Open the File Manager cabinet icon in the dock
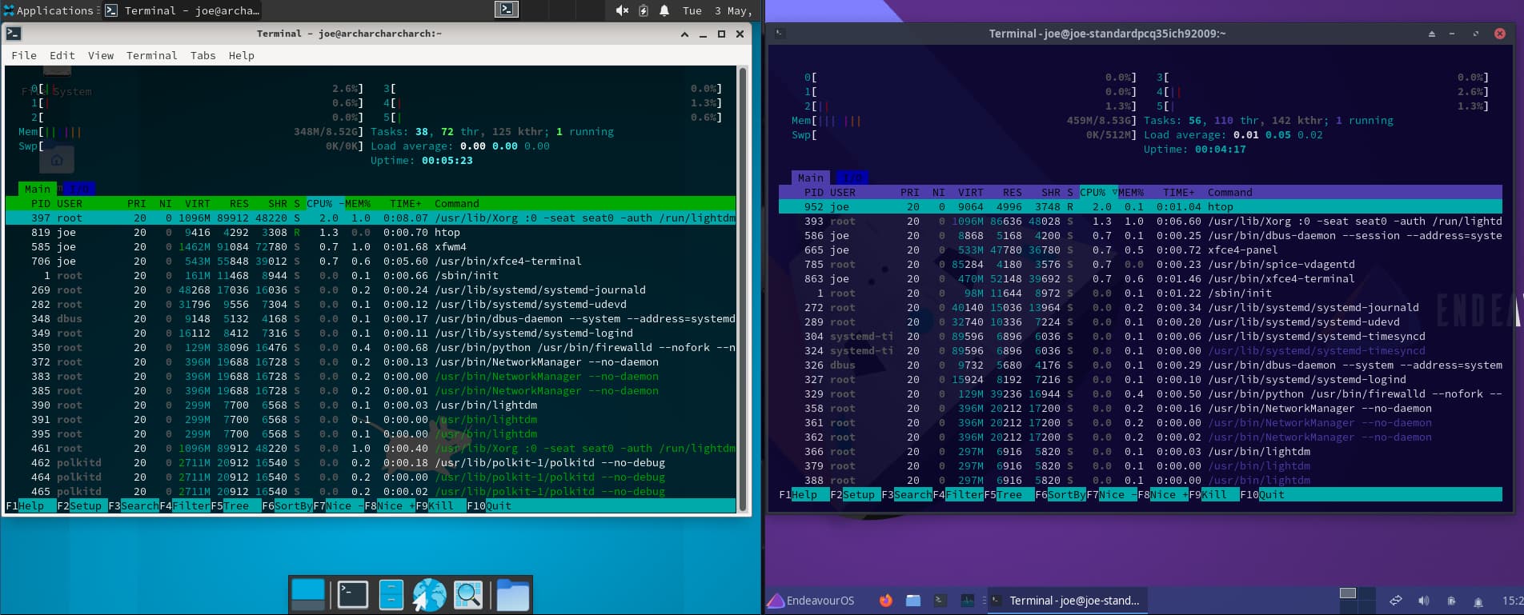This screenshot has width=1524, height=615. coord(391,595)
